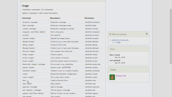Select the "reload" command cell

25,74
